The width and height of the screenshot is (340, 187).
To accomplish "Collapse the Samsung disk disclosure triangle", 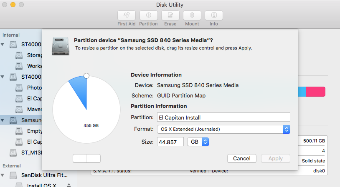I will click(x=3, y=120).
